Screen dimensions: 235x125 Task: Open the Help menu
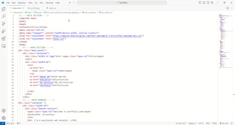click(x=58, y=3)
